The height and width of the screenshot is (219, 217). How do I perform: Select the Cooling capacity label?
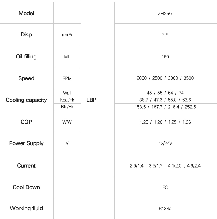tap(26, 100)
